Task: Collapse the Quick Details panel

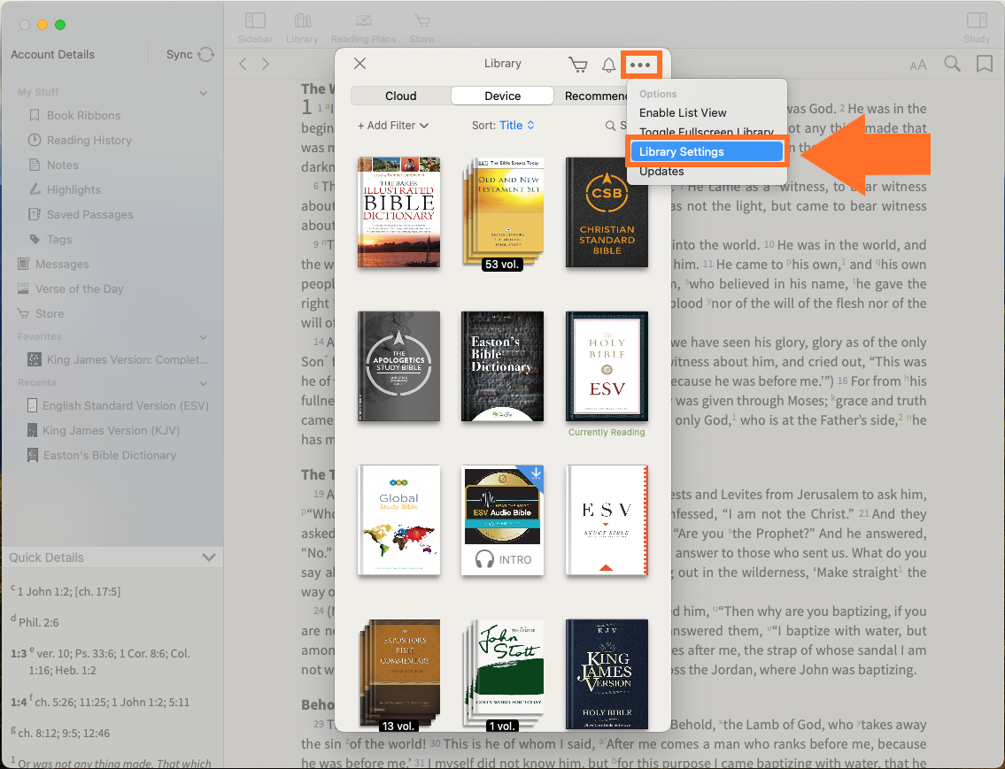Action: click(208, 558)
